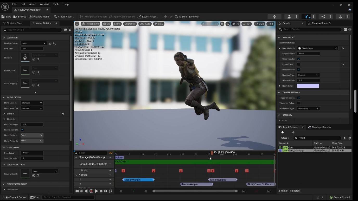Open the Blend Mode In dropdown
Viewport: 358px width, 201px height.
pyautogui.click(x=31, y=103)
